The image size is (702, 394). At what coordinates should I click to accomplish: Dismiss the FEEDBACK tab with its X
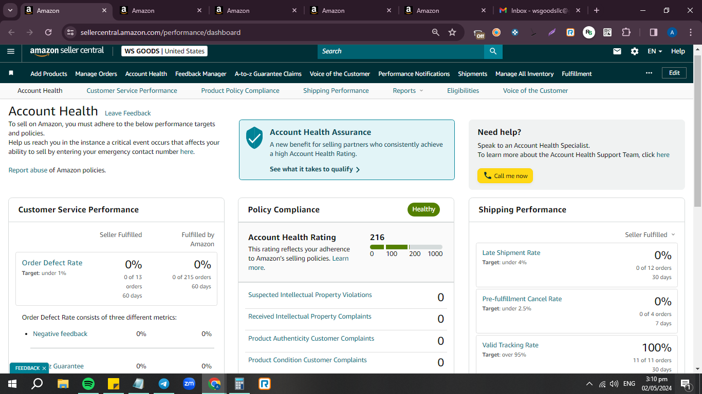tap(44, 368)
